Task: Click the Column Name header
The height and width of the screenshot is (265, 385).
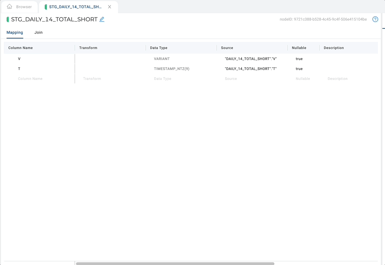Action: (21, 48)
